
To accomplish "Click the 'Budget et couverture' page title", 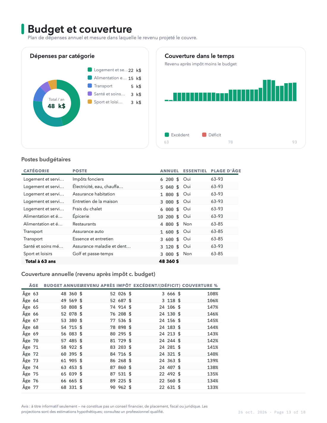I will [80, 29].
